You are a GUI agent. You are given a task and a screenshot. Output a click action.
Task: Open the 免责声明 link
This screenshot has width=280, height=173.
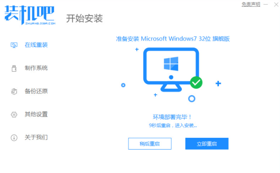tap(251, 4)
